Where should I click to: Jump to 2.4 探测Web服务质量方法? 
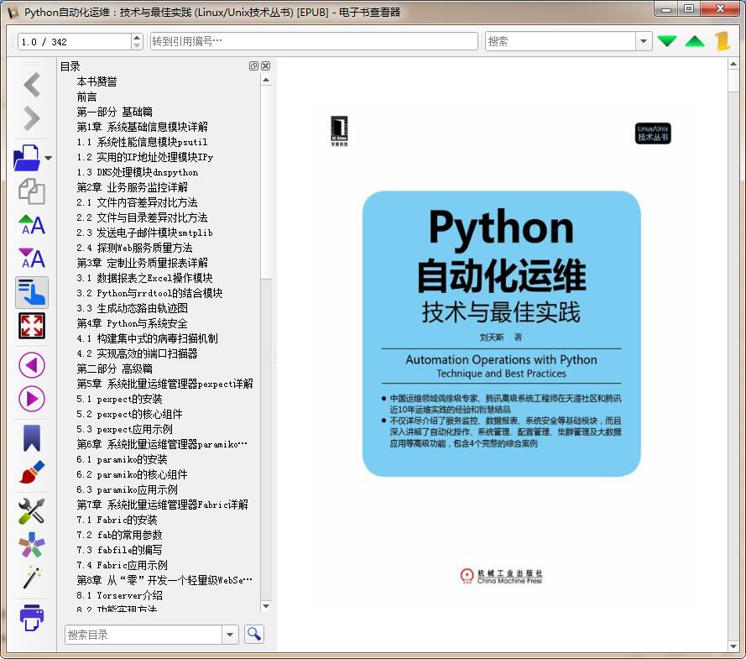point(134,248)
